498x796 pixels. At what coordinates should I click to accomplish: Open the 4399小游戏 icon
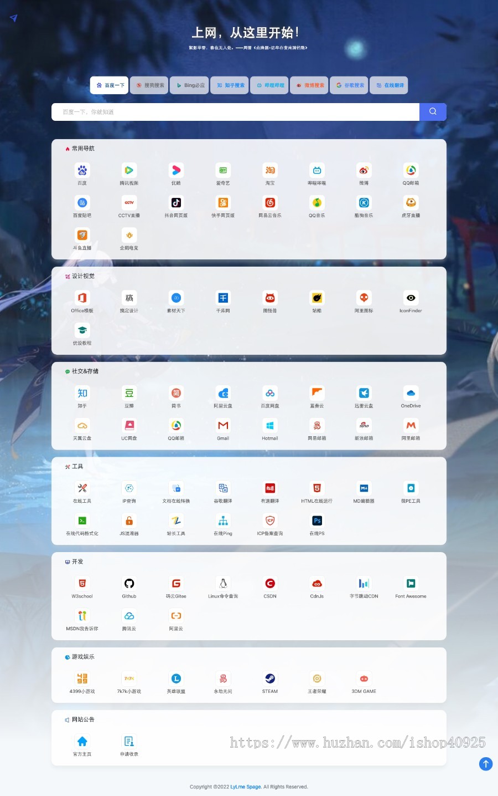point(82,678)
